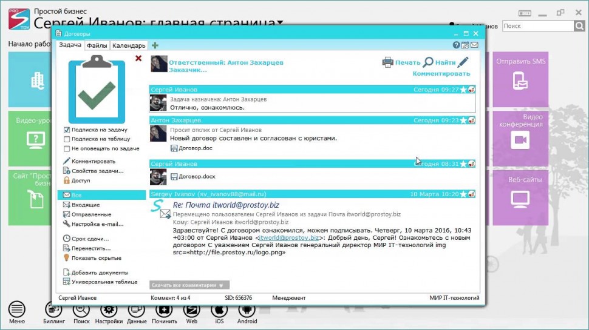This screenshot has width=589, height=330.
Task: Click the red X near clipboard image
Action: pyautogui.click(x=138, y=58)
